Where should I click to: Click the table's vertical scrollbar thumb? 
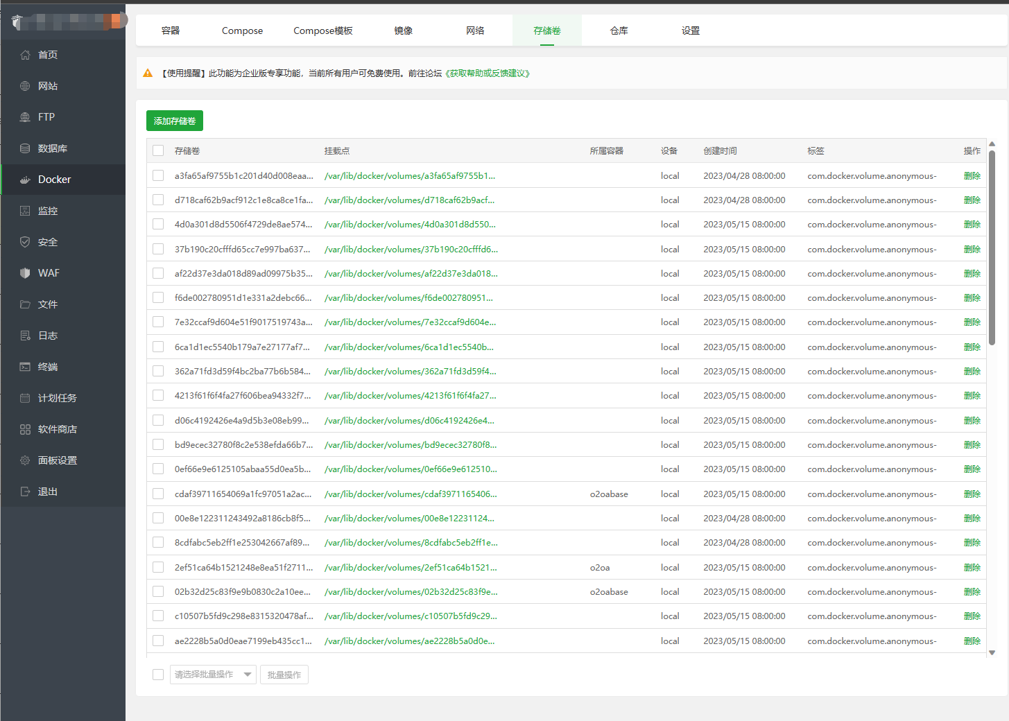click(992, 247)
